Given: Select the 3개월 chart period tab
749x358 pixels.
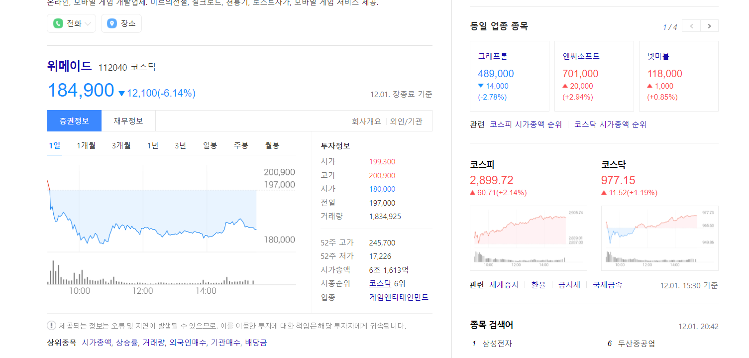Looking at the screenshot, I should [121, 145].
